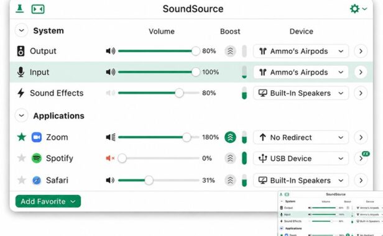Favorite Safari with gray star

(x=22, y=180)
